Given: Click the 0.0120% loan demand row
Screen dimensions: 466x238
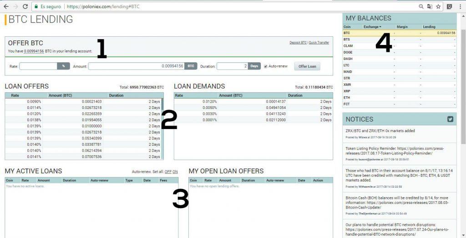Looking at the screenshot, I should [x=253, y=101].
